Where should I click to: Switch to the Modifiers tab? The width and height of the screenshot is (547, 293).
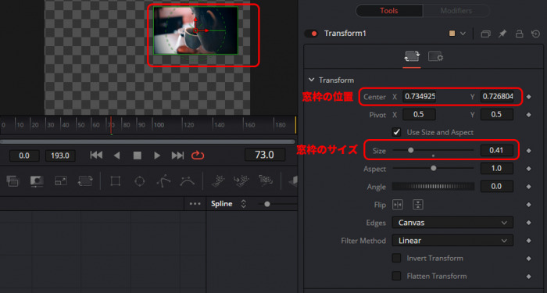tap(456, 11)
